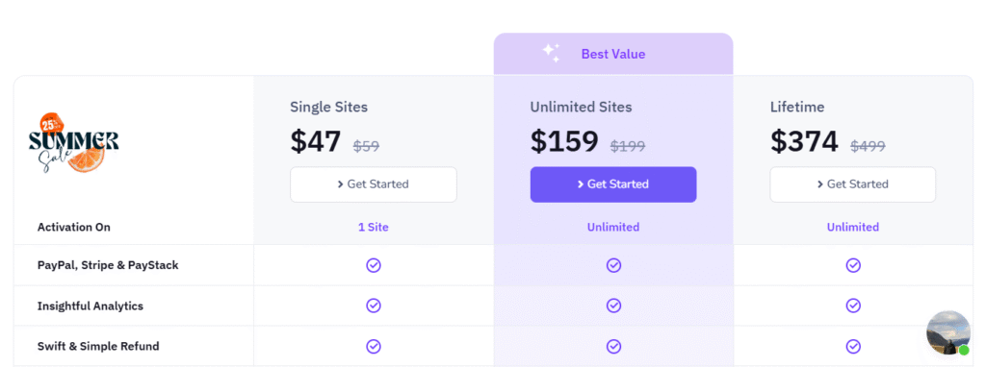Click PayPal checkmark under Lifetime
The height and width of the screenshot is (367, 986).
(x=853, y=265)
